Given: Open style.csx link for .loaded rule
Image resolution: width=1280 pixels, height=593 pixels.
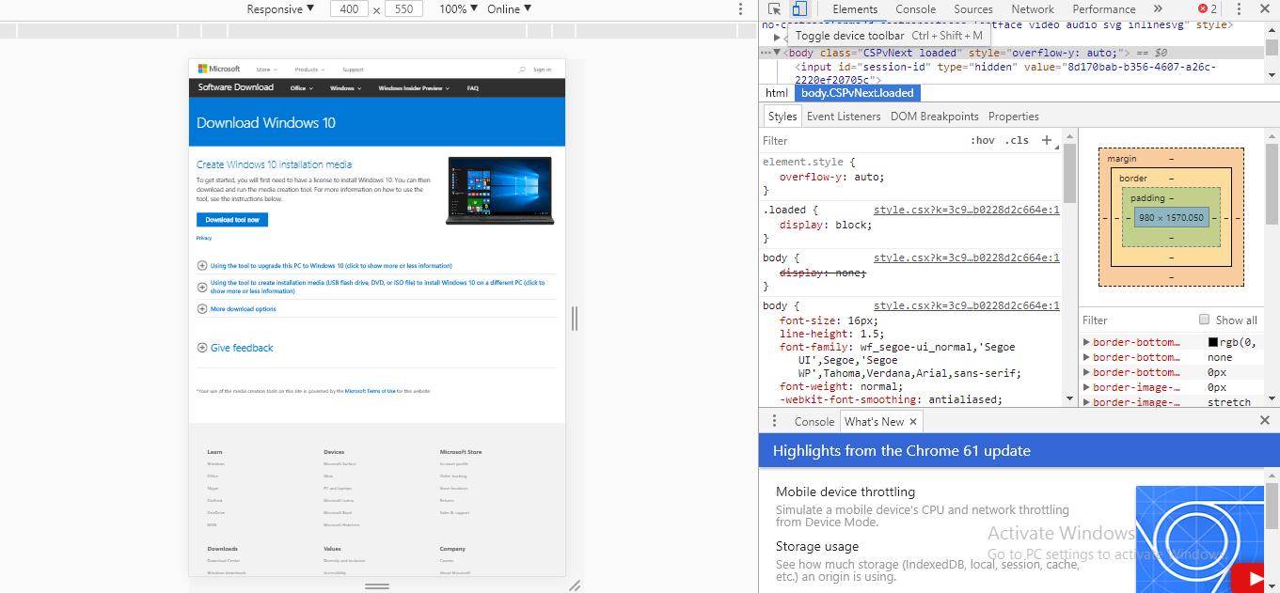Looking at the screenshot, I should click(x=967, y=211).
